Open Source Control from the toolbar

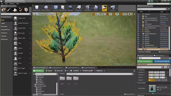(x=46, y=8)
